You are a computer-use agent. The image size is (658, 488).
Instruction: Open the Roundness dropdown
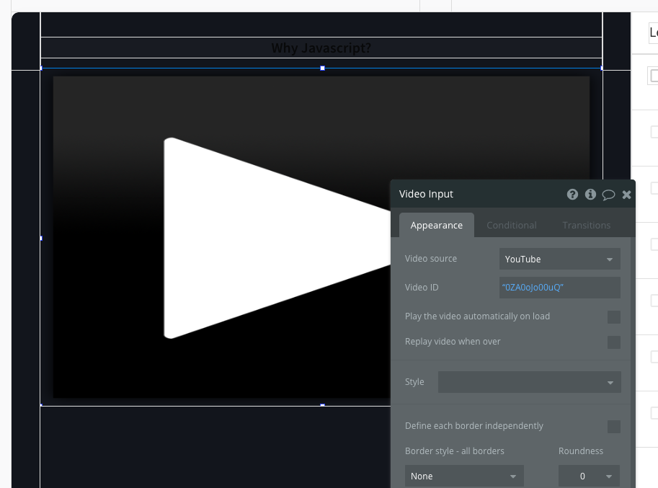589,476
